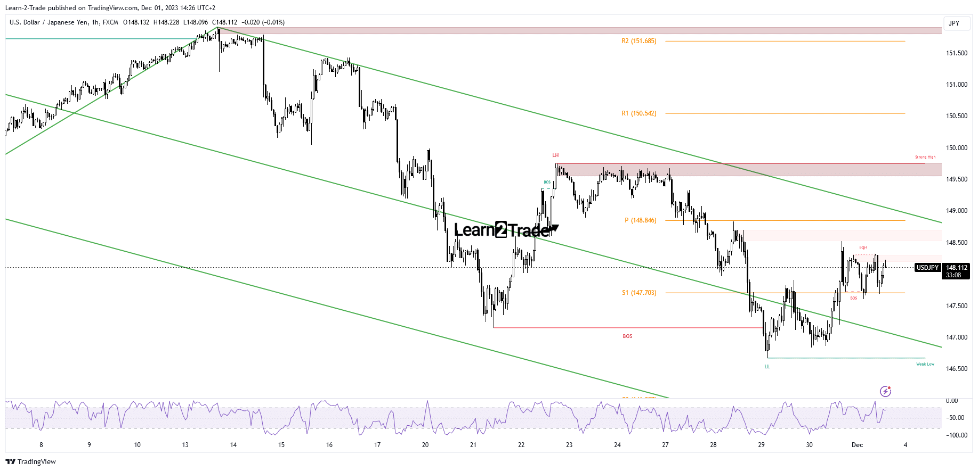Viewport: 978px width, 471px height.
Task: Click the Weak Low label
Action: click(x=925, y=364)
